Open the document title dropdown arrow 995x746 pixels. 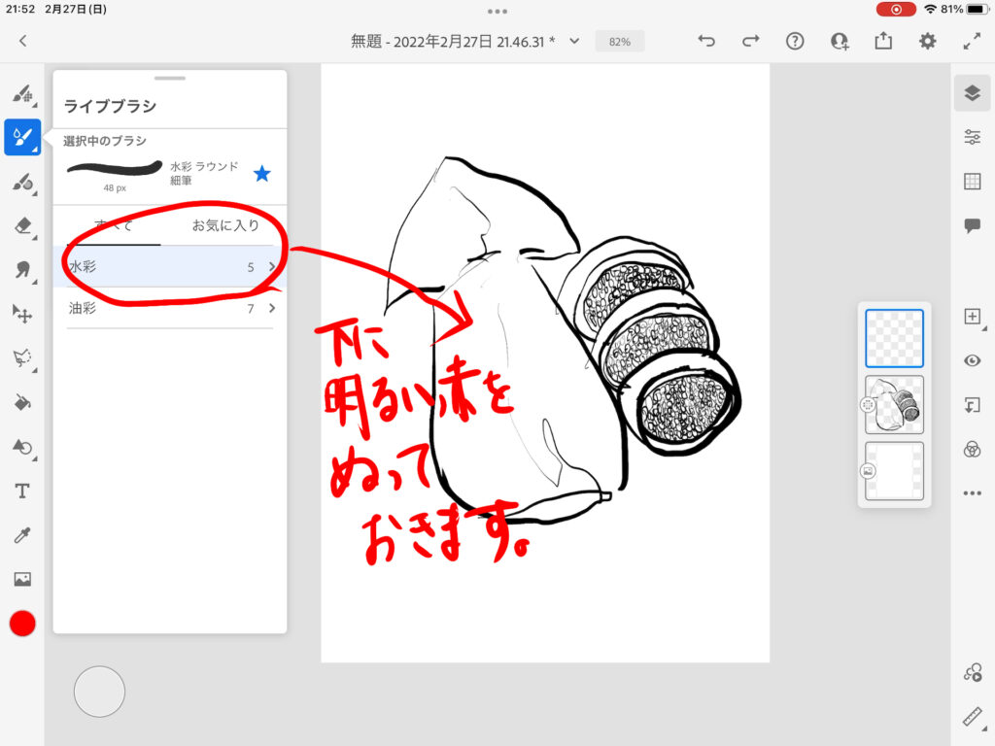574,42
